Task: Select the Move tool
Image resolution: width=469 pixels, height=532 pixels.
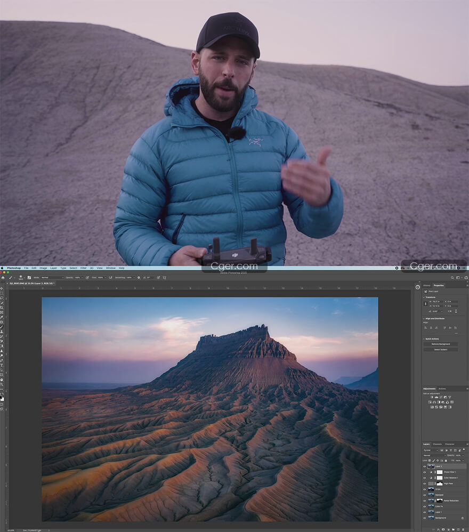Action: click(2, 288)
